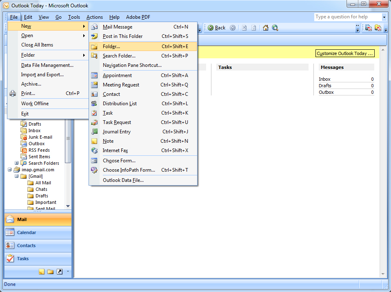Viewport: 391px width, 292px height.
Task: Click the Outlook Today pane scroll-up arrow
Action: 383,50
